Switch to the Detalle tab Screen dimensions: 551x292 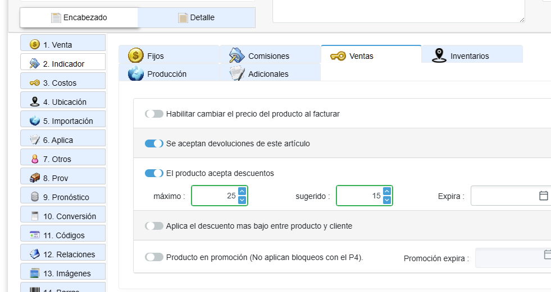pos(196,17)
